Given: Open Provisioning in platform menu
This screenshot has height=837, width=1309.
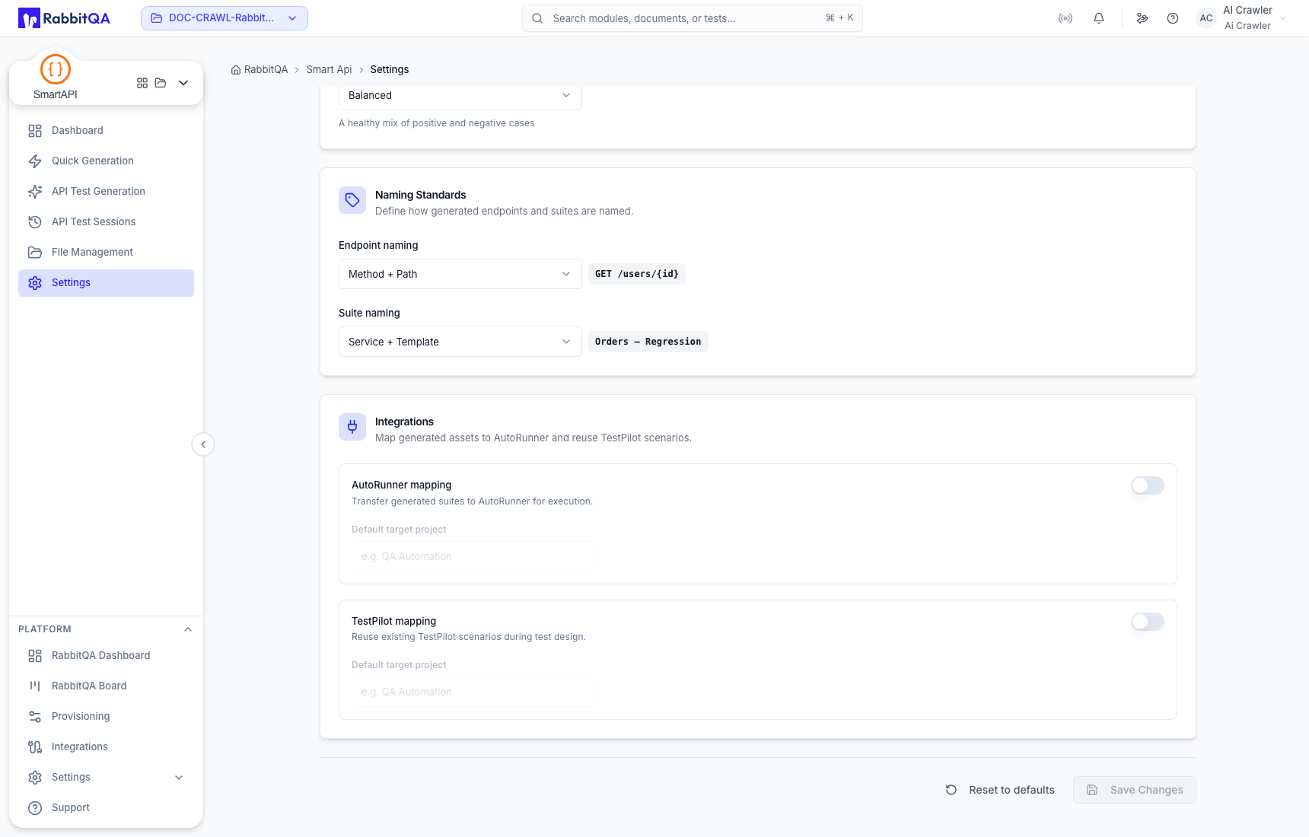Looking at the screenshot, I should point(107,717).
